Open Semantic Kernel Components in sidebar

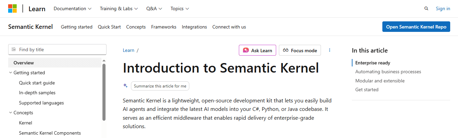point(50,133)
